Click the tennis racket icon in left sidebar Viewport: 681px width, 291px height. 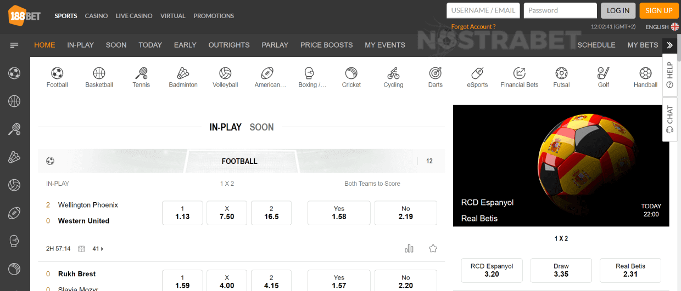(14, 129)
